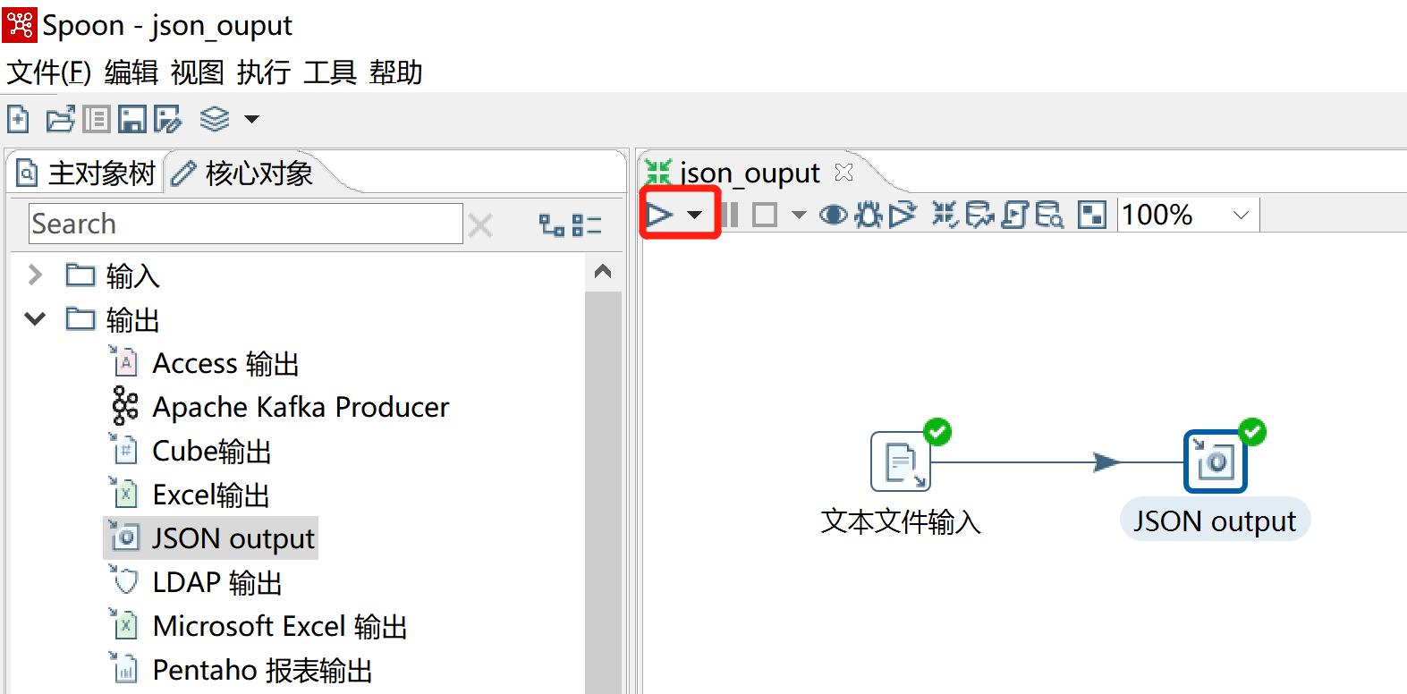Click the Access 输出 step icon
The height and width of the screenshot is (694, 1407).
(x=123, y=362)
